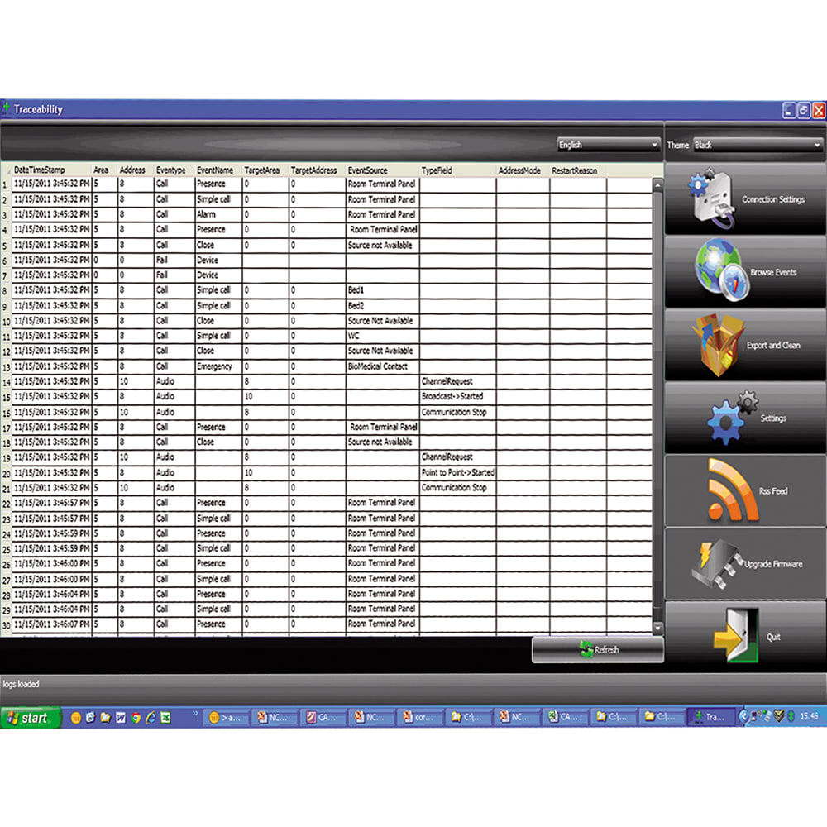The image size is (827, 827).
Task: Open Connection Settings panel icon
Action: (x=711, y=197)
